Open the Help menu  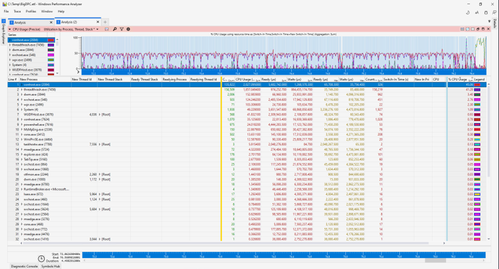[x=61, y=11]
